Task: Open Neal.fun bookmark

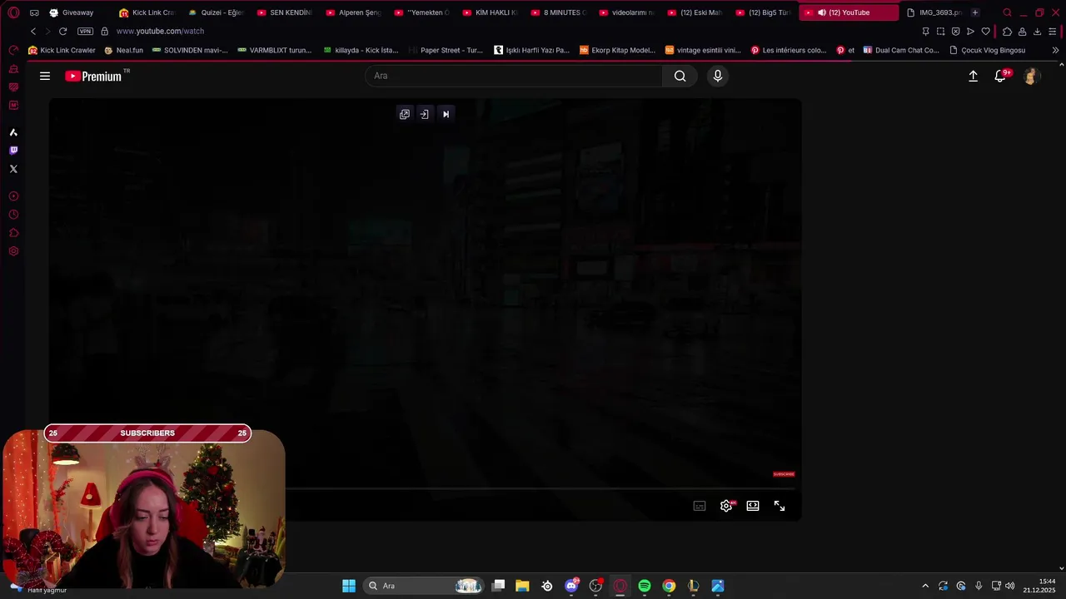Action: [123, 50]
